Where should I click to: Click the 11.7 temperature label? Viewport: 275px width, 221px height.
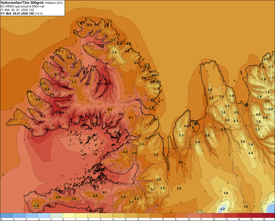click(x=73, y=68)
